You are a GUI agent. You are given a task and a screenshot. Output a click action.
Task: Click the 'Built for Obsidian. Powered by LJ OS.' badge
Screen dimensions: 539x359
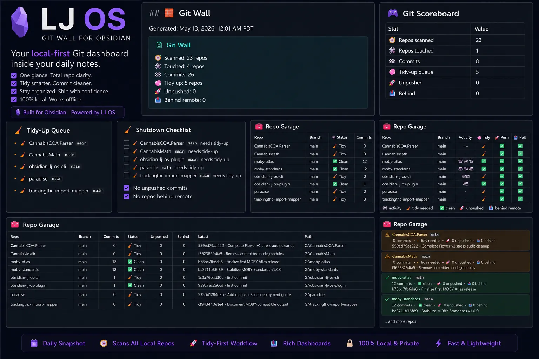[x=67, y=112]
